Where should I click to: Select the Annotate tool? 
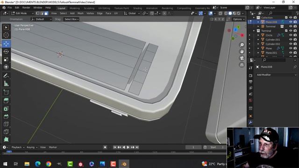pyautogui.click(x=6, y=76)
